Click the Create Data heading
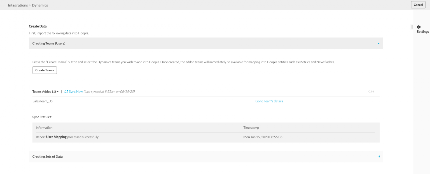430x174 pixels. click(38, 26)
